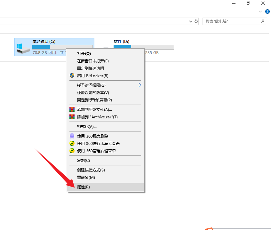The width and height of the screenshot is (271, 230).
Task: Select 在新窗口中打开(E)
Action: pyautogui.click(x=105, y=61)
